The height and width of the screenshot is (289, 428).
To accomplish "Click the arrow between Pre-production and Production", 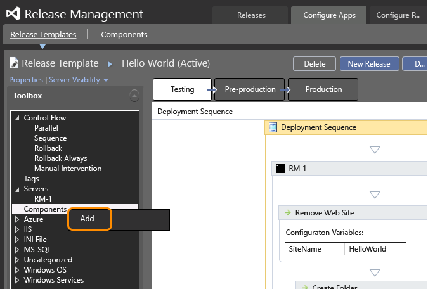I will 285,89.
